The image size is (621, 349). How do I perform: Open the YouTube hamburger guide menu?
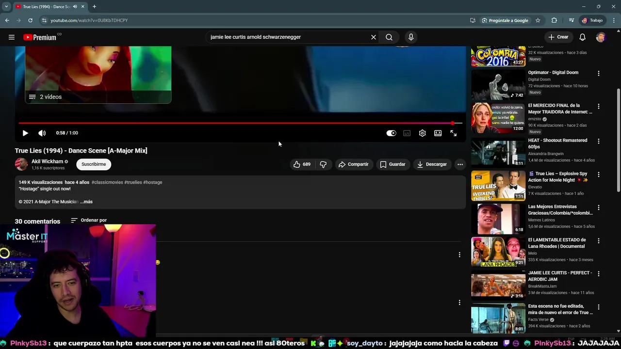(x=12, y=37)
